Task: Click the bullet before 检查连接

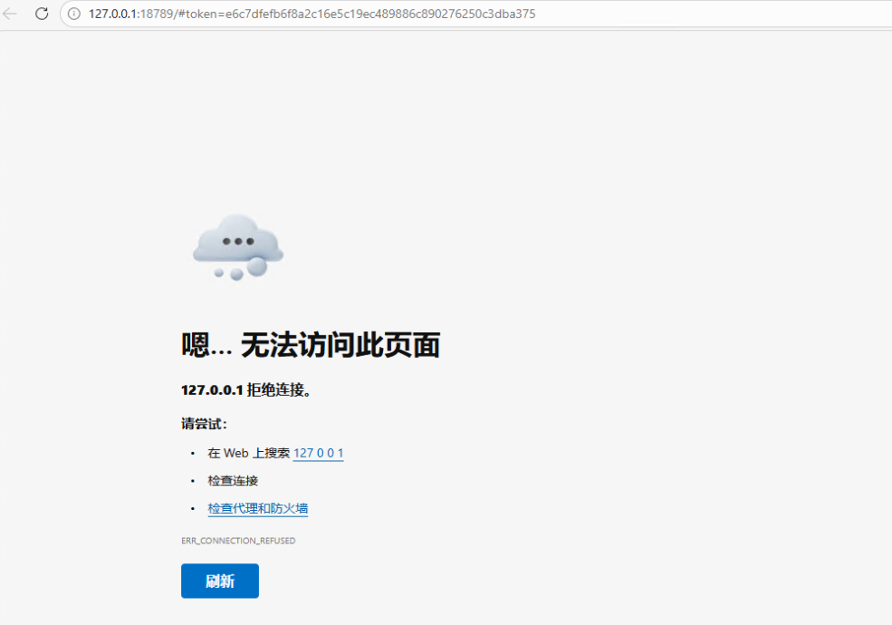Action: 193,481
